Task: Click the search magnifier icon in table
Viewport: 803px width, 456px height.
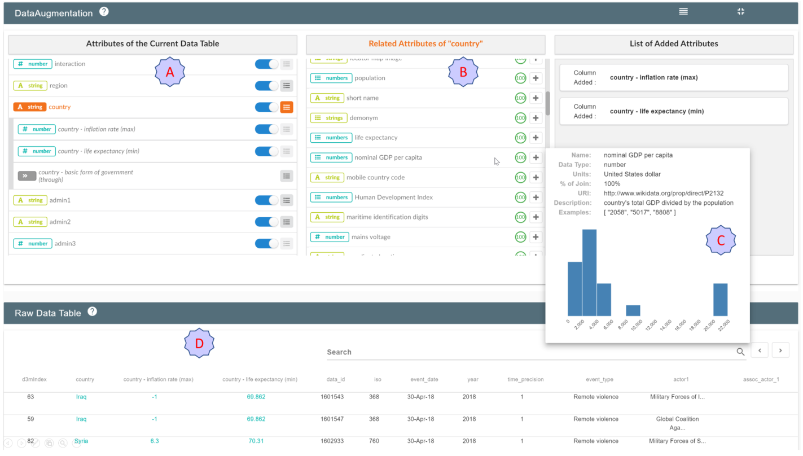Action: point(740,352)
